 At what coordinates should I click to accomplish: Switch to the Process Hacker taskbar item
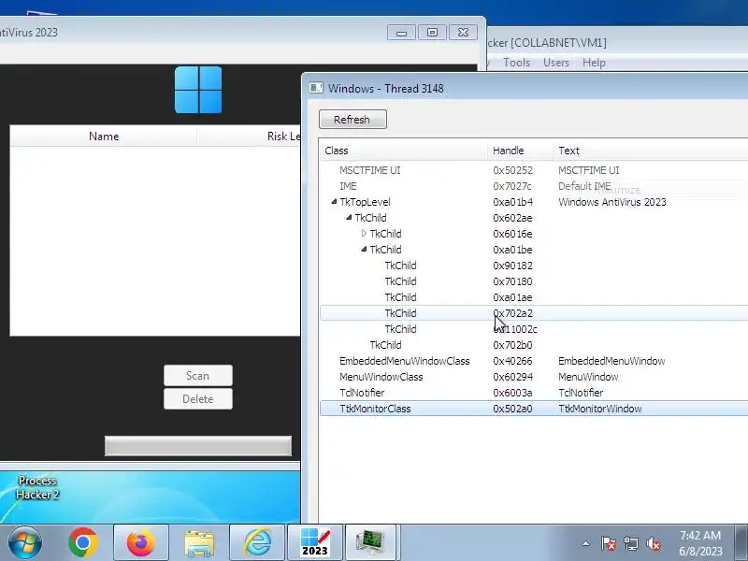coord(370,542)
